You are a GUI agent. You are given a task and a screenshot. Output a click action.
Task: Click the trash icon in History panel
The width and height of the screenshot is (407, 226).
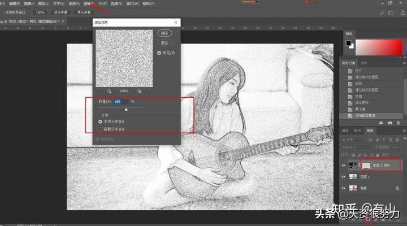click(398, 123)
